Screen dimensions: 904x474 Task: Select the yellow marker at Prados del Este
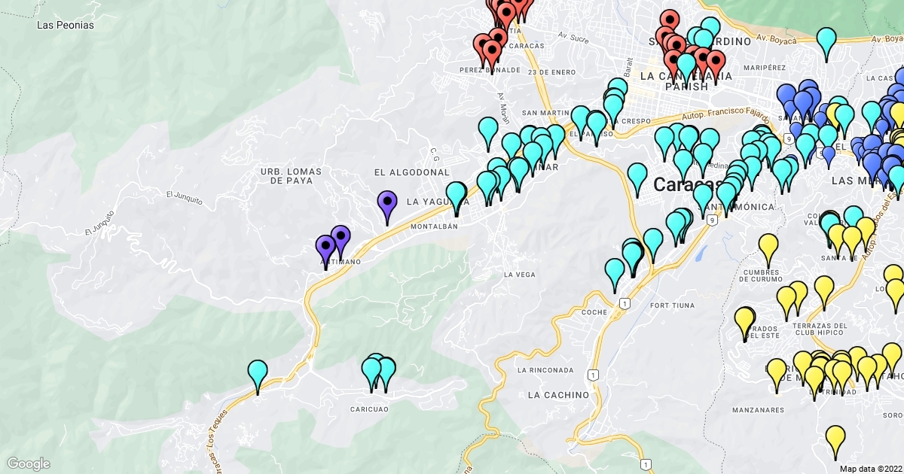[x=744, y=324]
